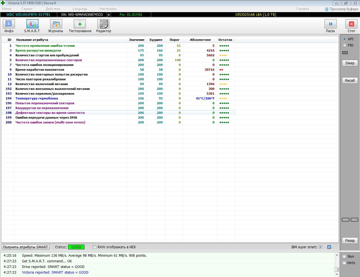
Task: Click the Sleep button
Action: pos(350,63)
